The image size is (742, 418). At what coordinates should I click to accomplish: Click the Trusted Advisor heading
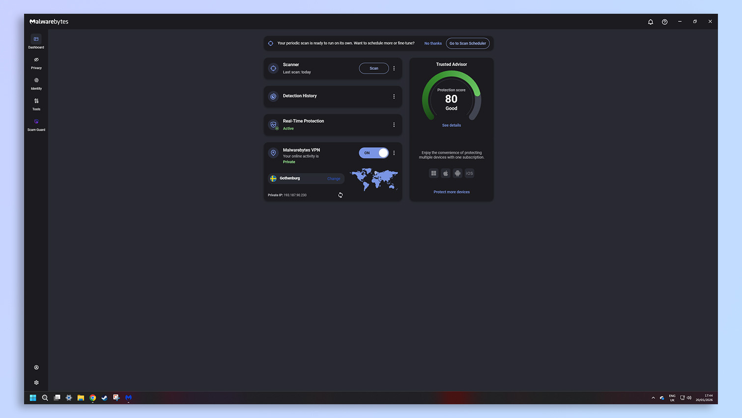click(452, 64)
